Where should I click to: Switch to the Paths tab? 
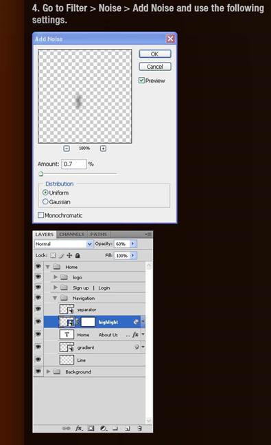pyautogui.click(x=99, y=234)
